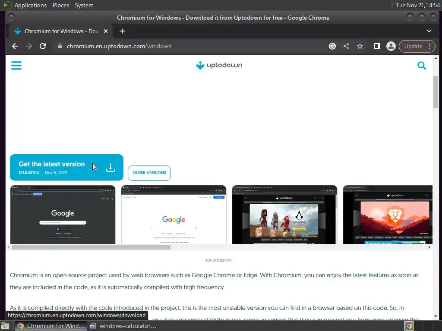Open the tab search dropdown chevron
This screenshot has width=442, height=331.
click(429, 31)
